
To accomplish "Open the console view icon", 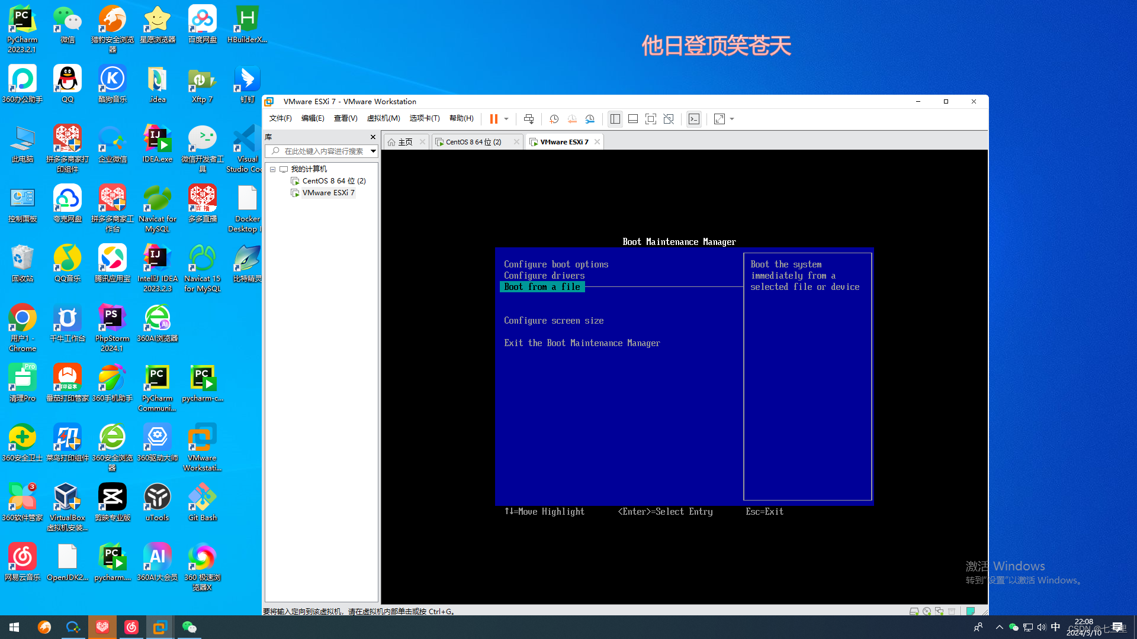I will point(694,119).
